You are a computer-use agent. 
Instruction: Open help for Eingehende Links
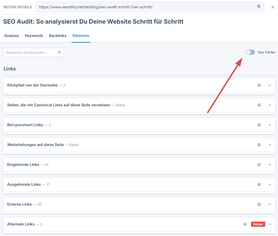click(259, 165)
